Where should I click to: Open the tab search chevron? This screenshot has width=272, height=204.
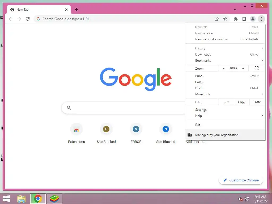coord(235,10)
